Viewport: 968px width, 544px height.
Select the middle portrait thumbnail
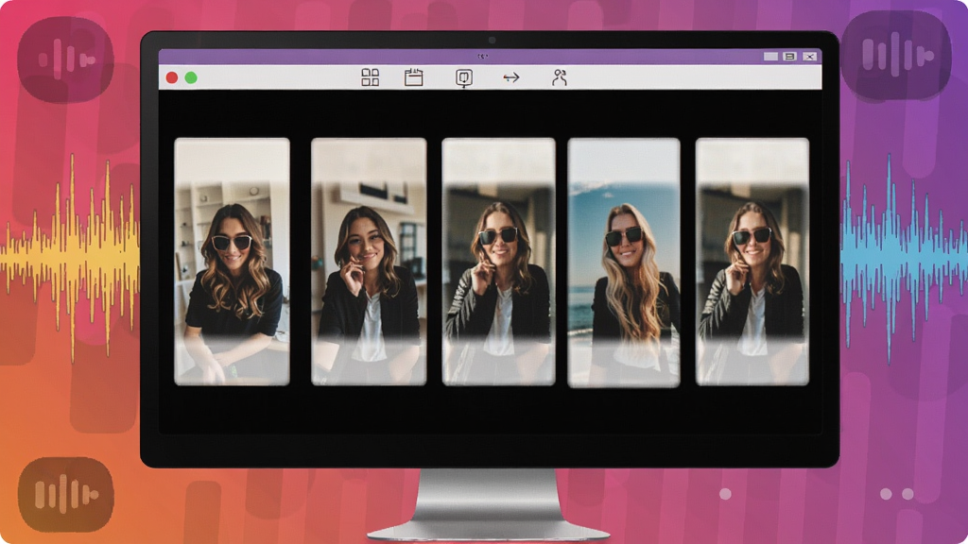499,262
